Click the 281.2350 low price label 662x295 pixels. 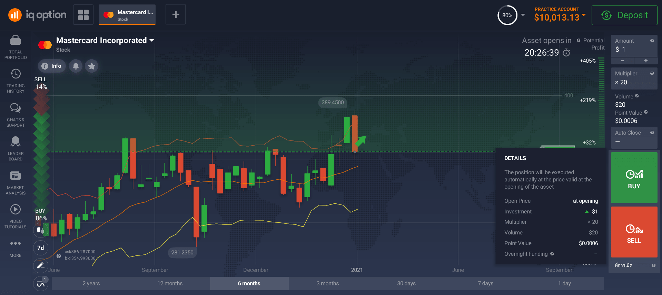(x=182, y=253)
